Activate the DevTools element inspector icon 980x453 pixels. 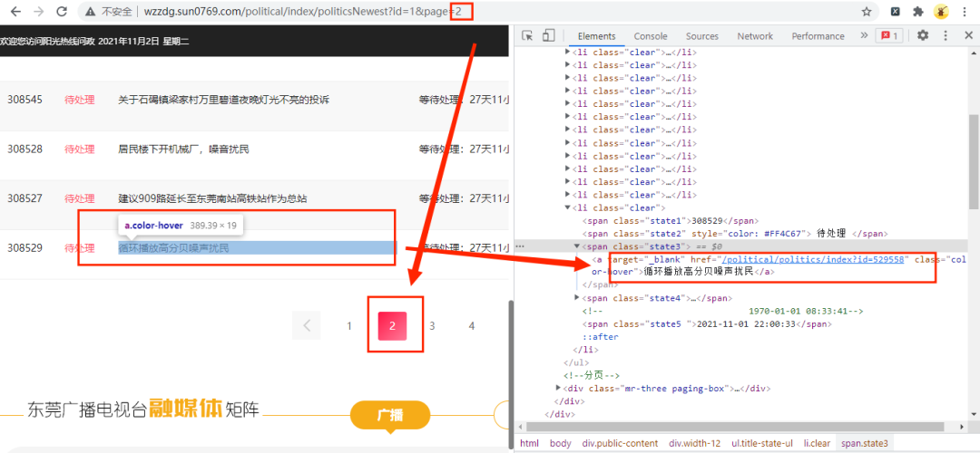[527, 35]
